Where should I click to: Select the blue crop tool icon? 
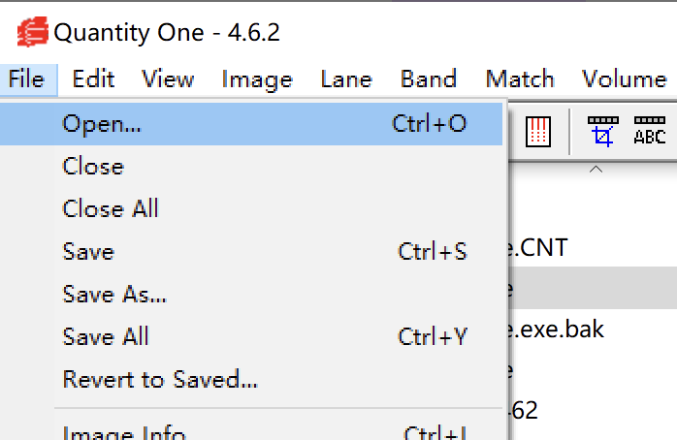602,132
